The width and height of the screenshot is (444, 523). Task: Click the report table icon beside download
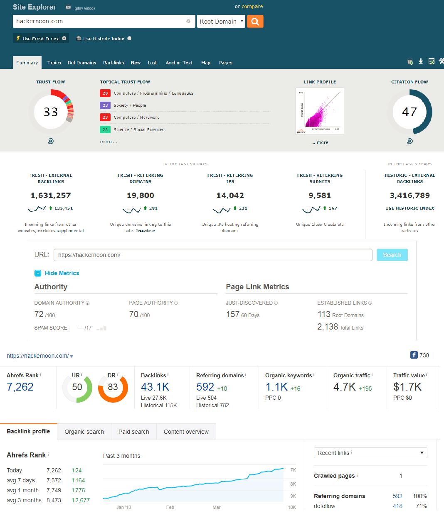432,61
